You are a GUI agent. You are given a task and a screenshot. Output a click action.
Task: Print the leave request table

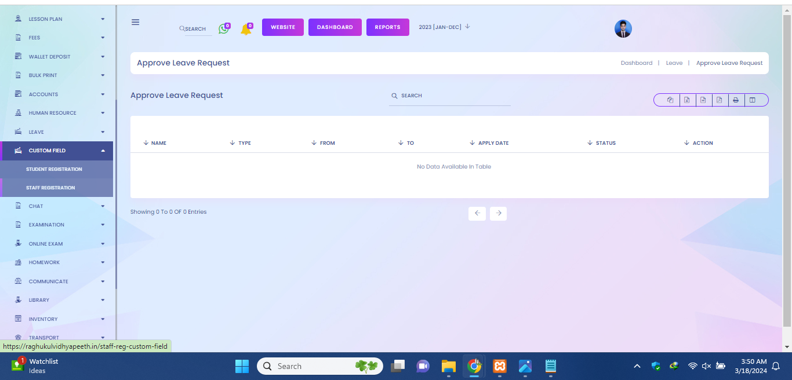coord(736,100)
